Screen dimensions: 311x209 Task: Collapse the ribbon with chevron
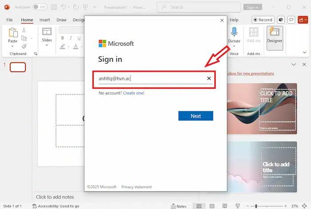[304, 52]
